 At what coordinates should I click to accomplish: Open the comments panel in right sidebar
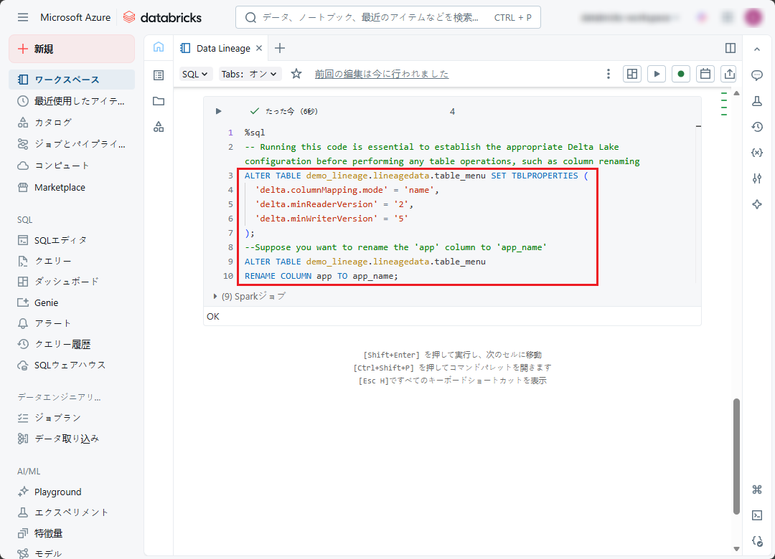pyautogui.click(x=756, y=75)
